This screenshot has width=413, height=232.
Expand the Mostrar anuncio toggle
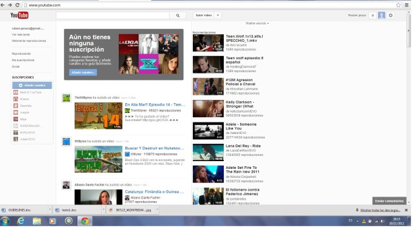257,23
